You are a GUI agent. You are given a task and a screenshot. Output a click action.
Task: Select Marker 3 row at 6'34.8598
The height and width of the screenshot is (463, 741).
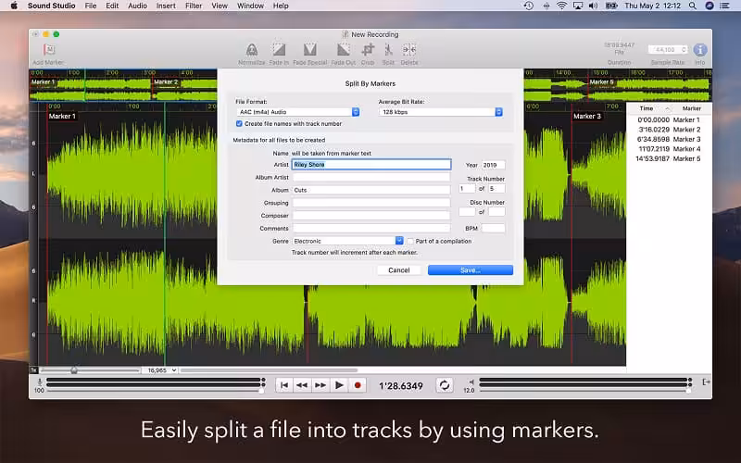tap(669, 140)
